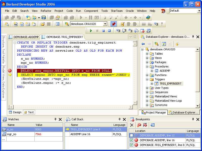The image size is (202, 151).
Task: Collapse the Procedures node
Action: [147, 66]
